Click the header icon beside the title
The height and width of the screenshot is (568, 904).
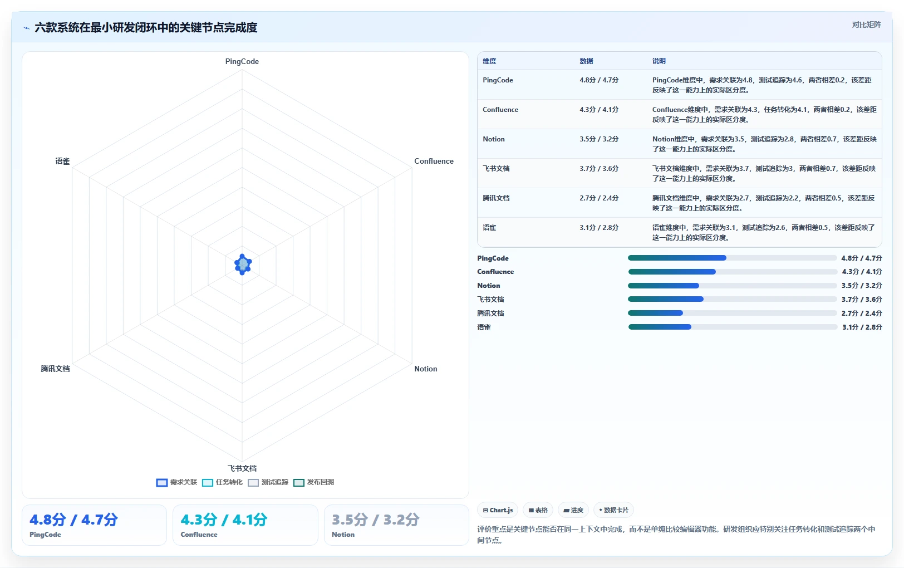[26, 28]
